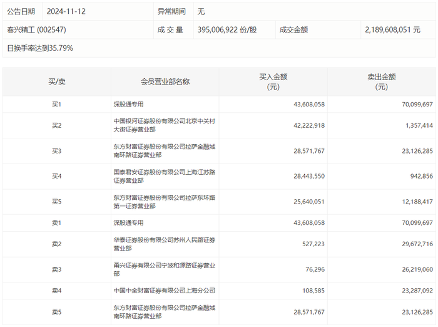This screenshot has height=327, width=438.
Task: Click 东方财富拉萨金融城南环路 in 买3 row
Action: [164, 151]
